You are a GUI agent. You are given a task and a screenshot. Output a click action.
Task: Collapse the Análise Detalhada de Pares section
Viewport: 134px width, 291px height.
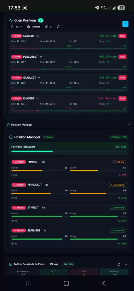pyautogui.click(x=126, y=264)
